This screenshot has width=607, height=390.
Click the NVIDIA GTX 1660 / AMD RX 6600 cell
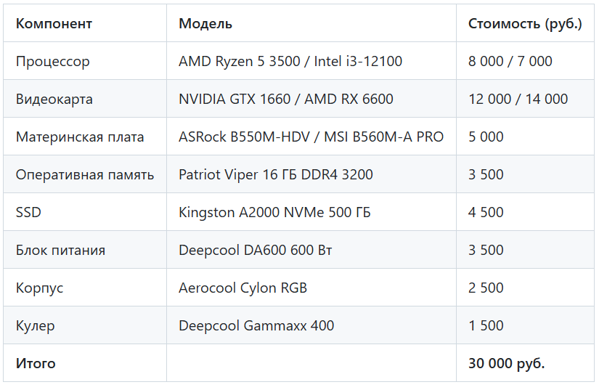point(285,99)
